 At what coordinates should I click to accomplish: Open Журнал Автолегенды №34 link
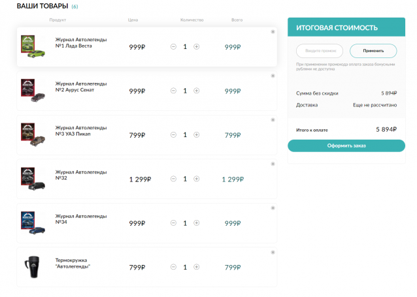click(81, 219)
